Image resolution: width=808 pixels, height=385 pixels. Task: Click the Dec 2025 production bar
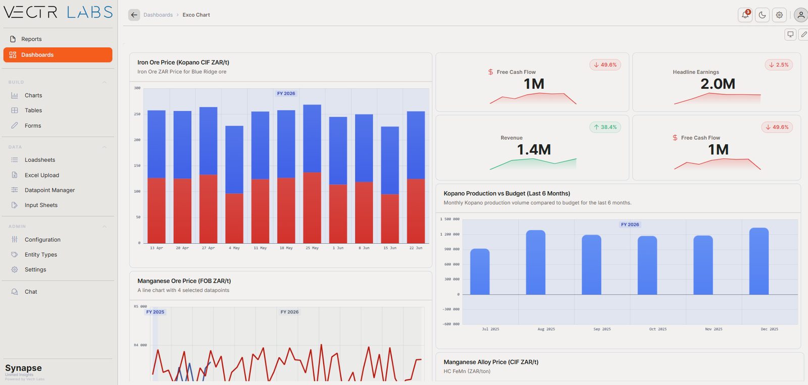tap(759, 261)
